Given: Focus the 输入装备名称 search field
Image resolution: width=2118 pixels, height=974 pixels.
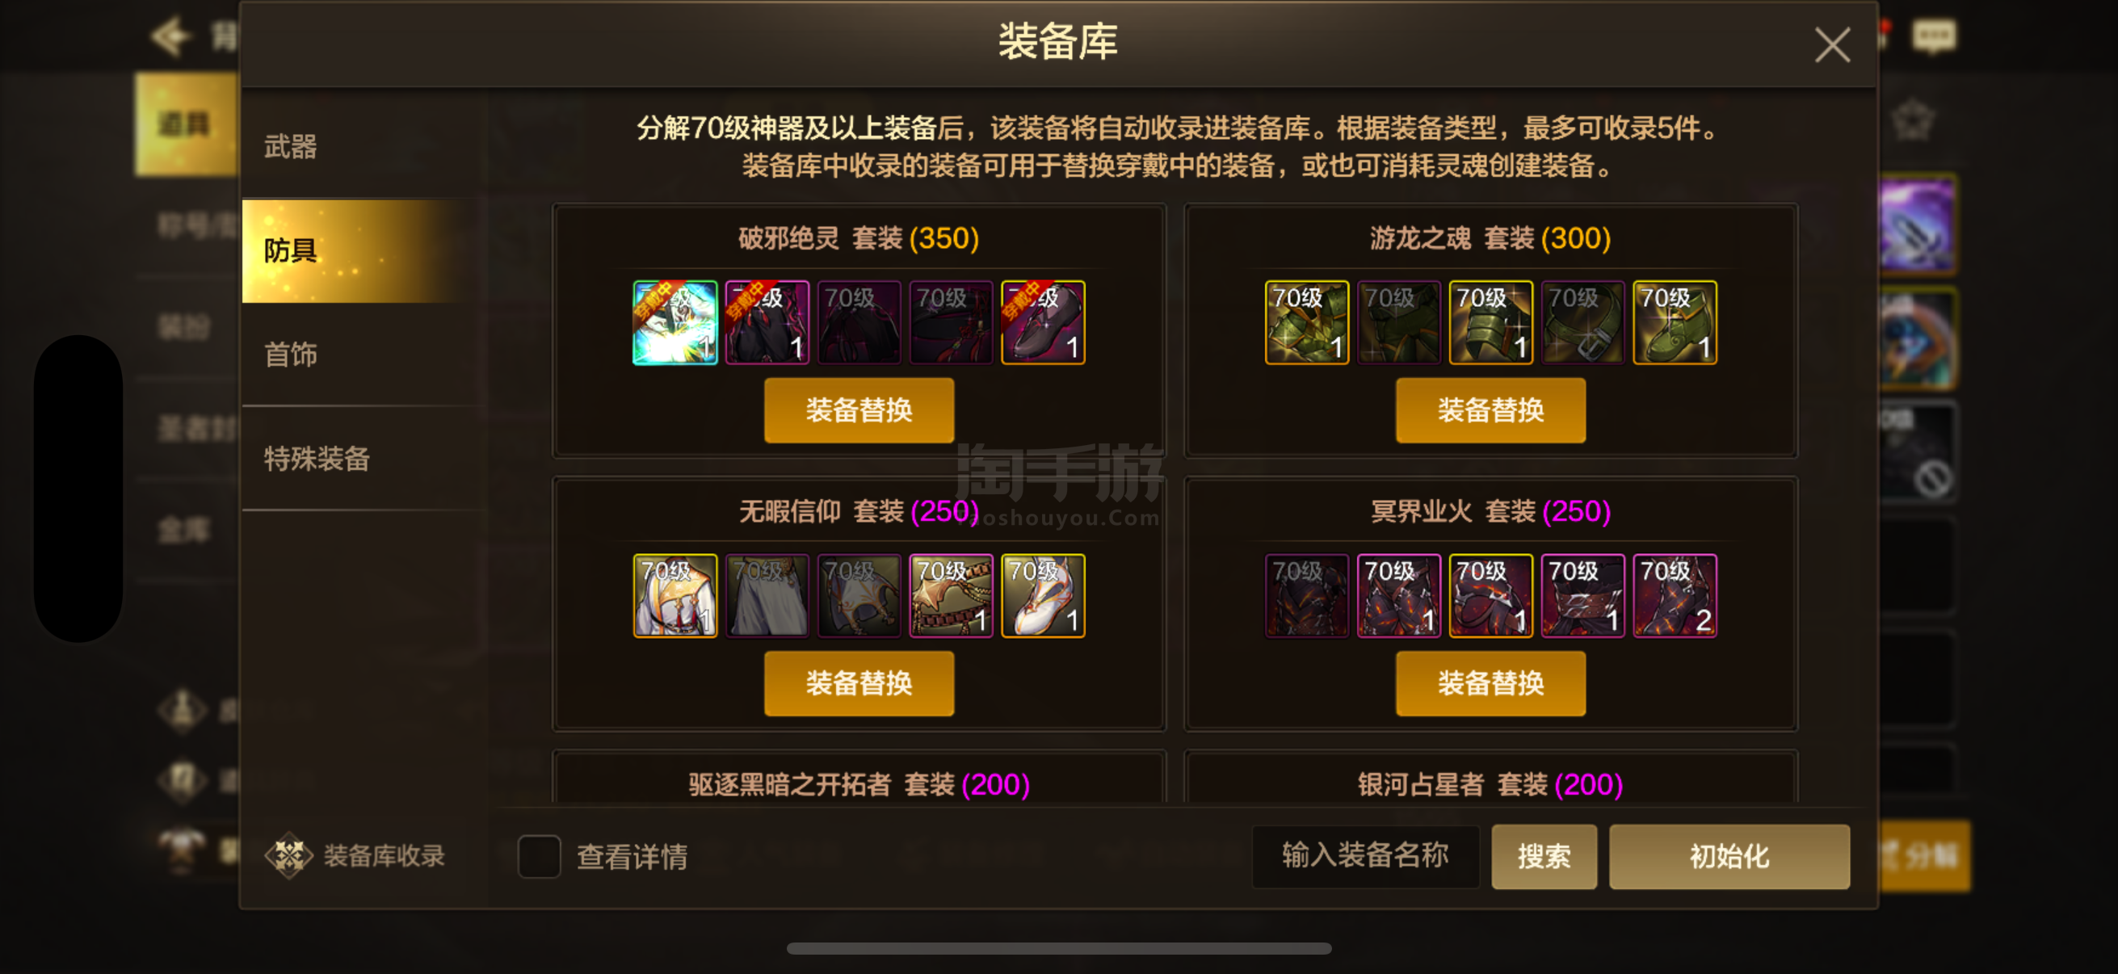Looking at the screenshot, I should click(x=1366, y=856).
